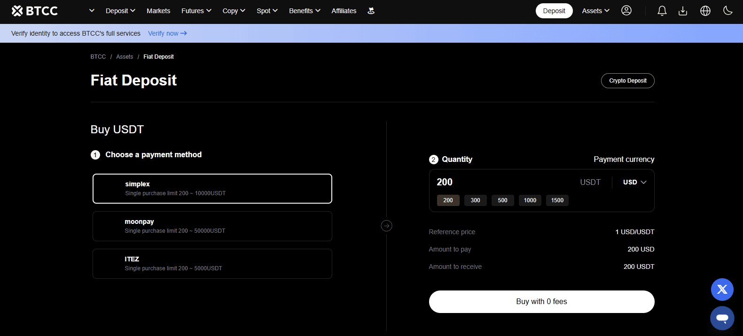Click the 'Fiat Deposit' page title

(133, 80)
